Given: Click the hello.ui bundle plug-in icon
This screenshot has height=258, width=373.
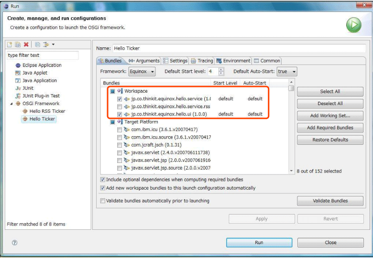Looking at the screenshot, I should [x=127, y=114].
